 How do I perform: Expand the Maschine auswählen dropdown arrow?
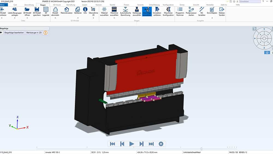(x=114, y=18)
